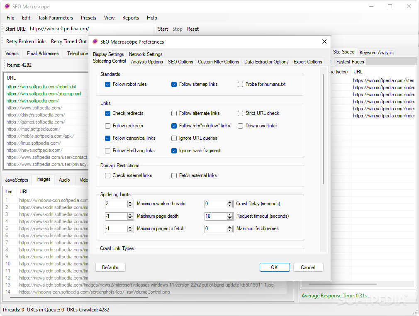Open the Presets menu
Screen dimensions: 419x316
point(88,18)
